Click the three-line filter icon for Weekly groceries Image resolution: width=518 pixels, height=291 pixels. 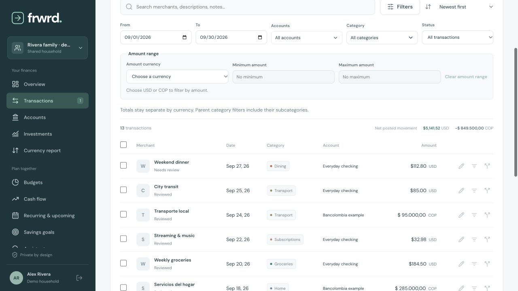pos(474,264)
